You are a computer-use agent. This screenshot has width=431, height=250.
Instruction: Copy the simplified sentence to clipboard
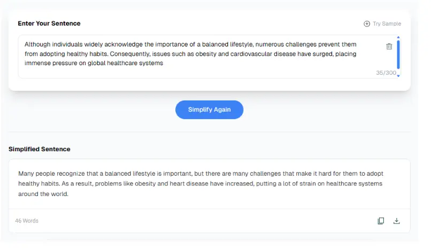point(381,221)
